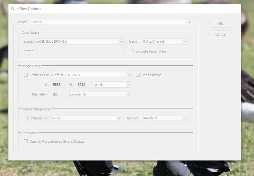This screenshot has width=254, height=176.
Task: Click the Cancel button
Action: (221, 35)
